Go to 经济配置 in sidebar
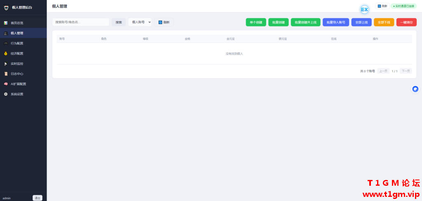 coord(23,53)
